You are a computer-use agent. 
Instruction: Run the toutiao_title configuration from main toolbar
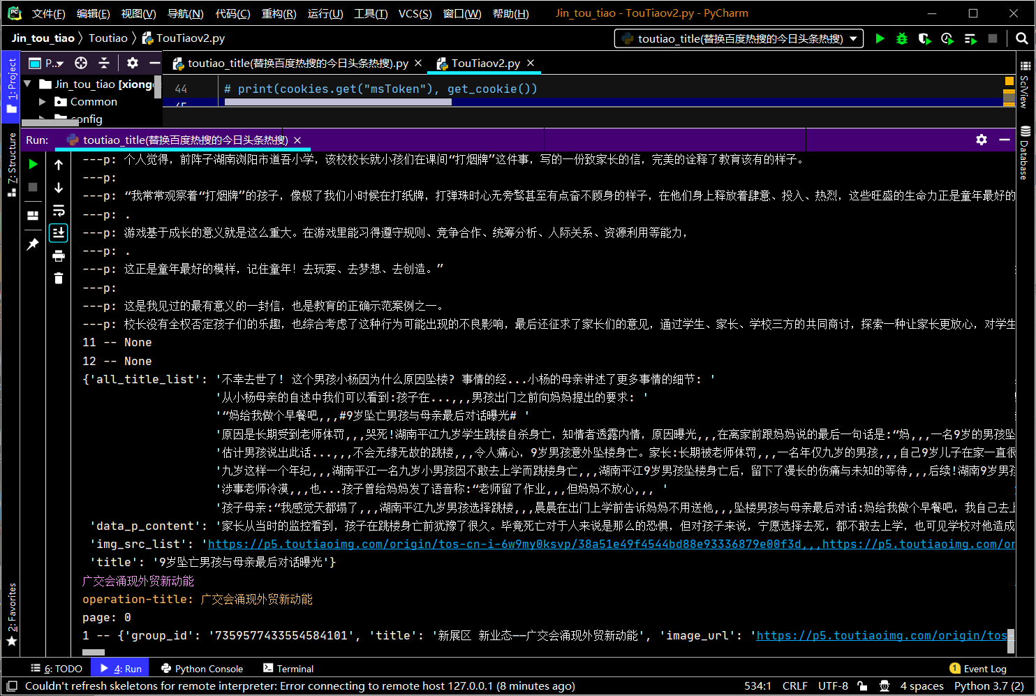pyautogui.click(x=880, y=39)
